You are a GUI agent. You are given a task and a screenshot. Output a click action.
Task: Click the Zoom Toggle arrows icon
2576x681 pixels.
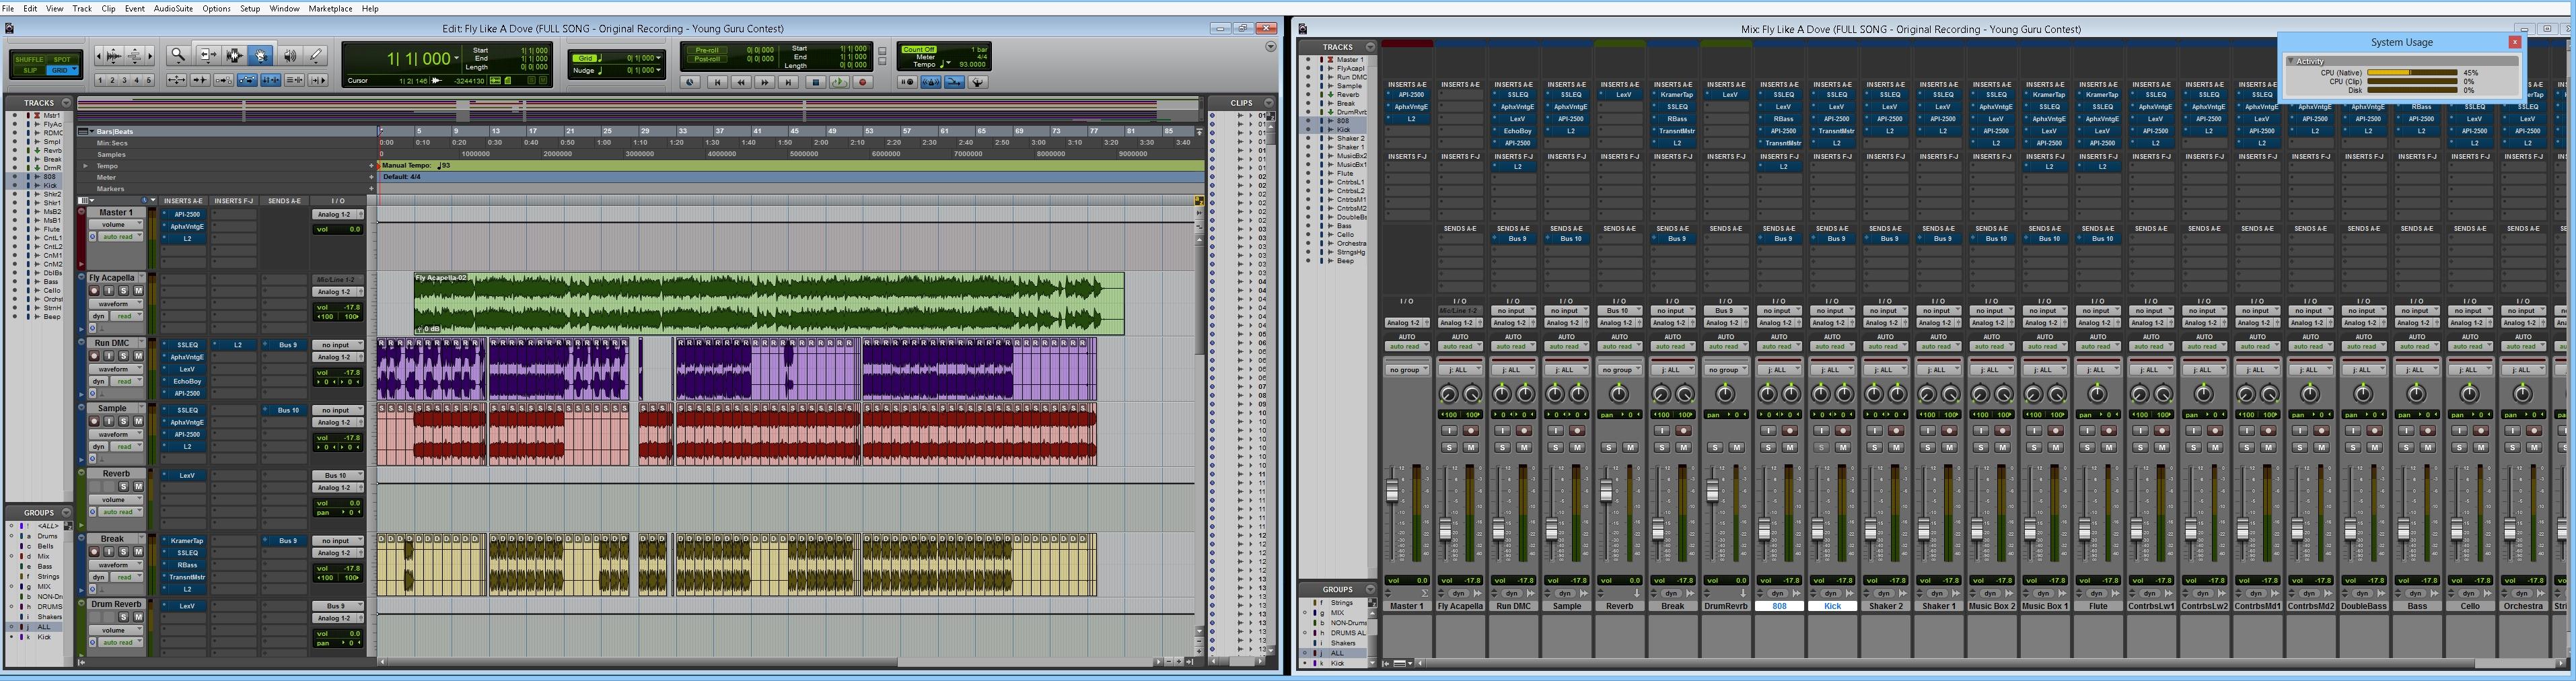[x=177, y=80]
